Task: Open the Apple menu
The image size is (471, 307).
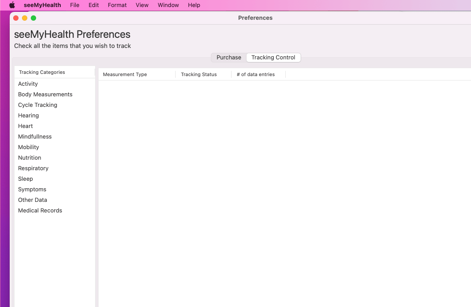Action: click(12, 5)
